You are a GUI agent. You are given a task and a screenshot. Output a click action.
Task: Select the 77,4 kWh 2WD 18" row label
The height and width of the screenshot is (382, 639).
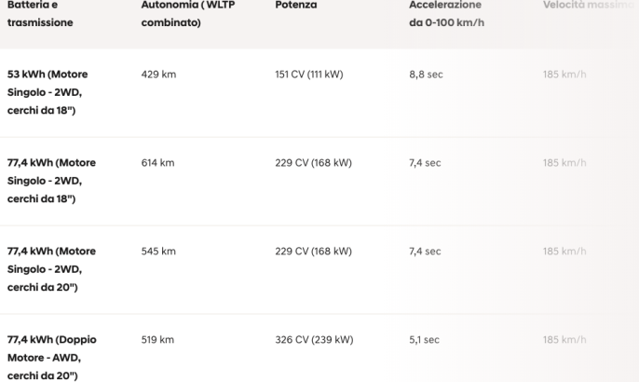[x=51, y=181]
